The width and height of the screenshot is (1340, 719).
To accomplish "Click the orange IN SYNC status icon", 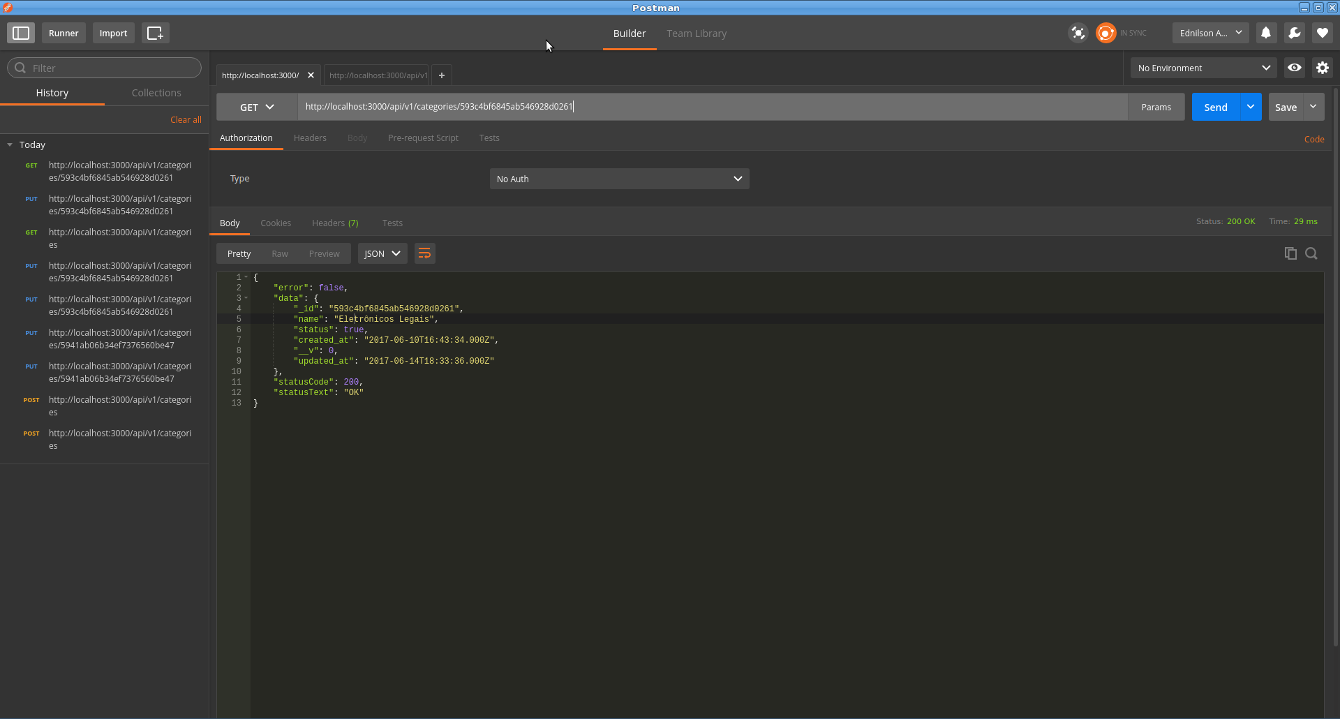I will [x=1106, y=33].
